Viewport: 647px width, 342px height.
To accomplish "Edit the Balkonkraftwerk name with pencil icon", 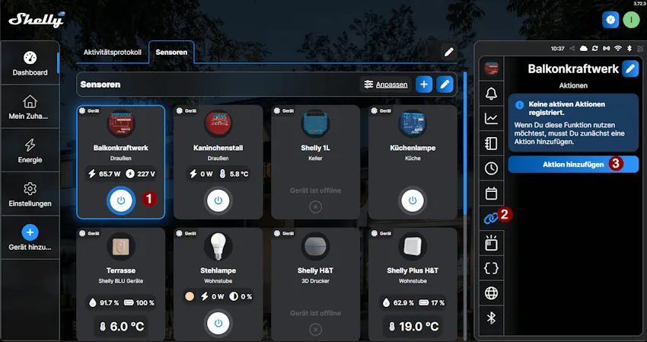I will (x=629, y=69).
